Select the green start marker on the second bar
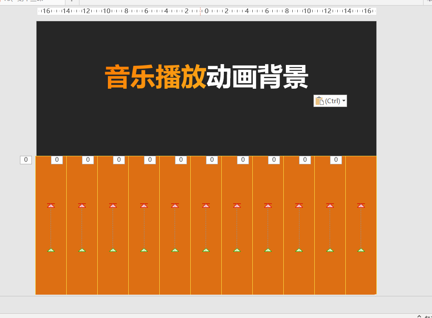Screen dimensions: 432x318 [x=82, y=250]
